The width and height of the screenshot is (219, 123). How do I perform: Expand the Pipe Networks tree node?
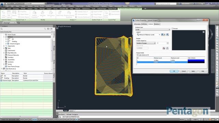click(x=4, y=53)
